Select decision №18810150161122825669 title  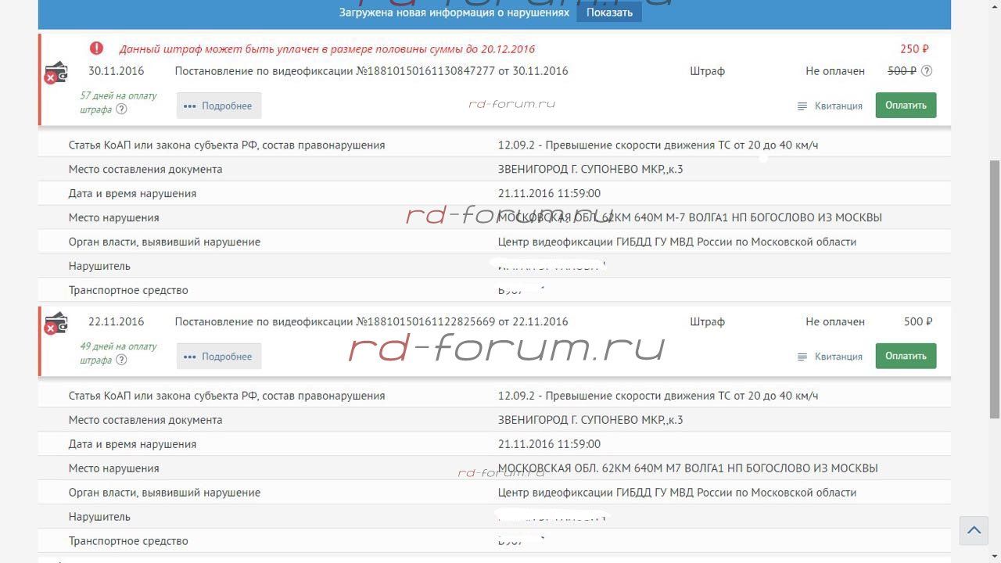coord(371,321)
